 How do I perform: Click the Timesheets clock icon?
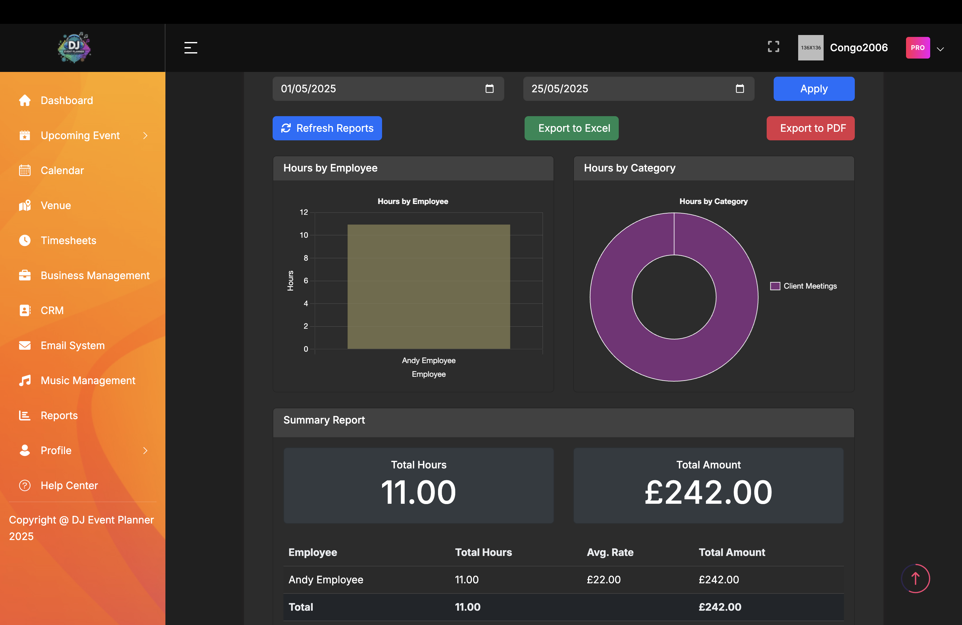[25, 241]
